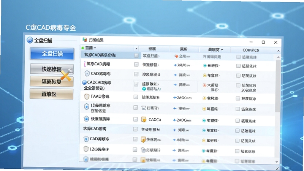Click the shield icon in the ΓAAD修毒 row
This screenshot has width=304, height=171.
coord(87,97)
